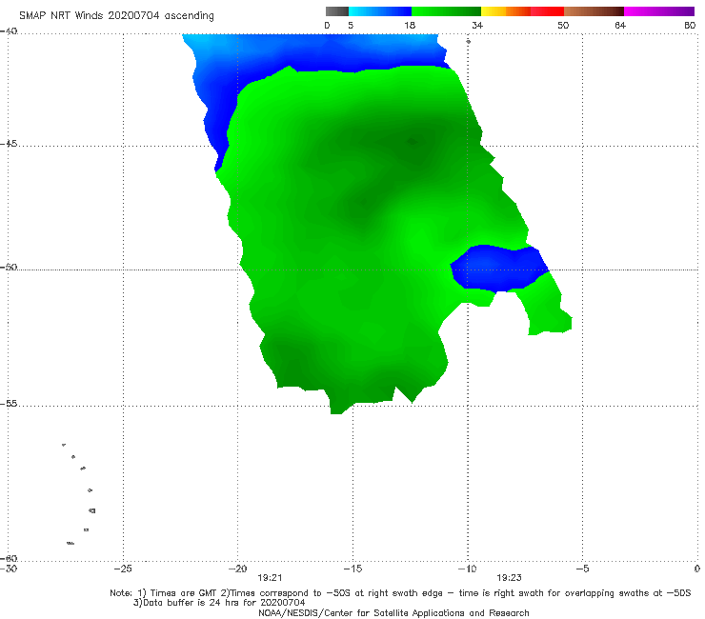
Task: Click the yellow-red 34-50 colorbar segment
Action: (522, 11)
